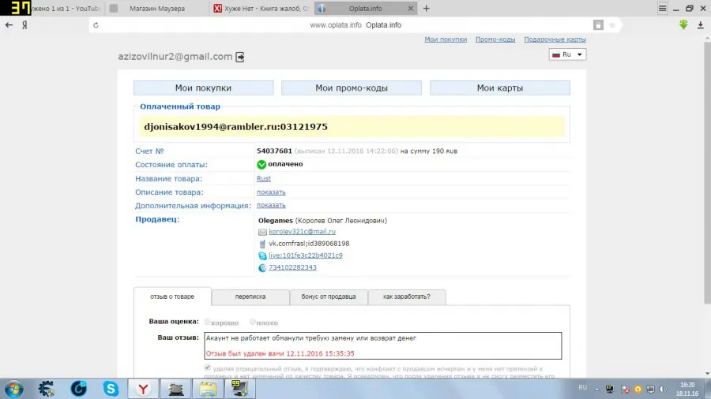Open browser downloads icon
The image size is (711, 399).
(x=700, y=25)
